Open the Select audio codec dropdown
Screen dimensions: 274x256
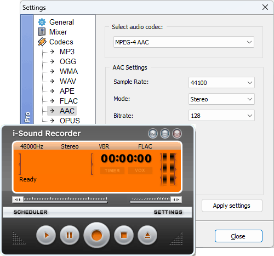(x=184, y=42)
